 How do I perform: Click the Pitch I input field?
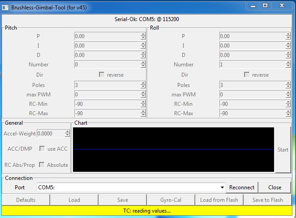pos(107,46)
